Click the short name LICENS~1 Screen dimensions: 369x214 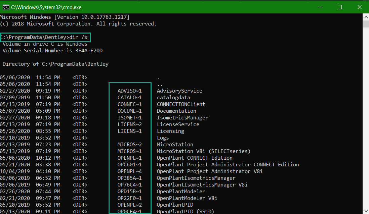[130, 131]
